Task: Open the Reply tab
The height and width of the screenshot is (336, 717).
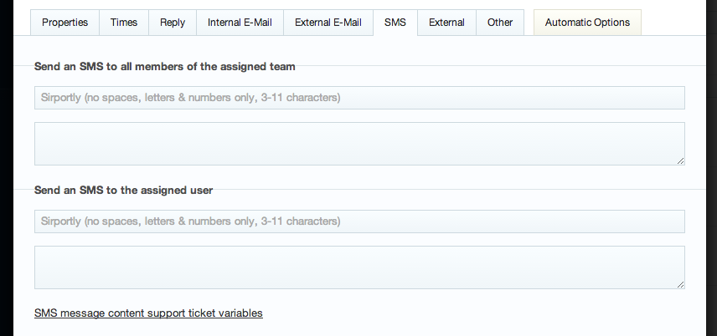Action: [173, 23]
